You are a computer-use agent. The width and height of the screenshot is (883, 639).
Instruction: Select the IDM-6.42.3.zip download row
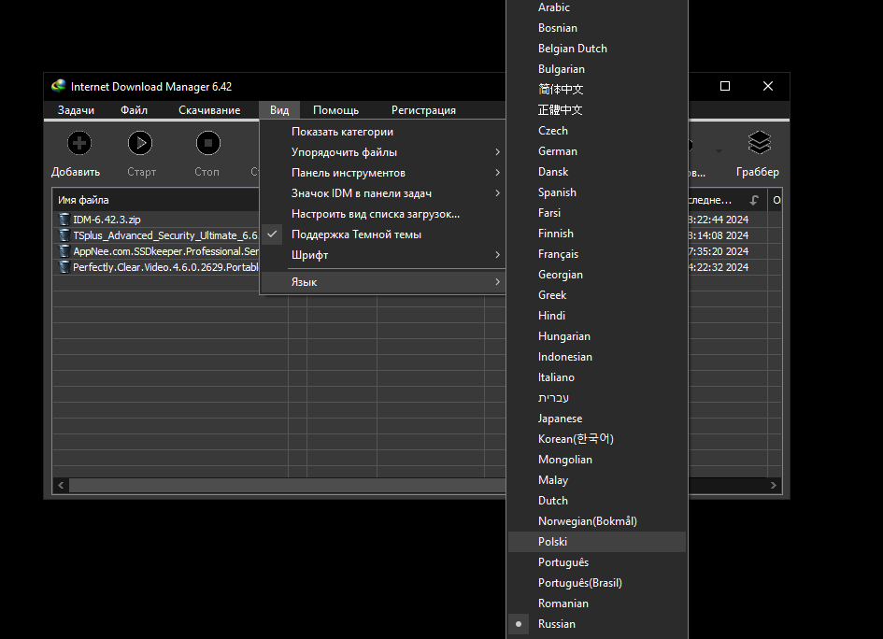tap(156, 219)
